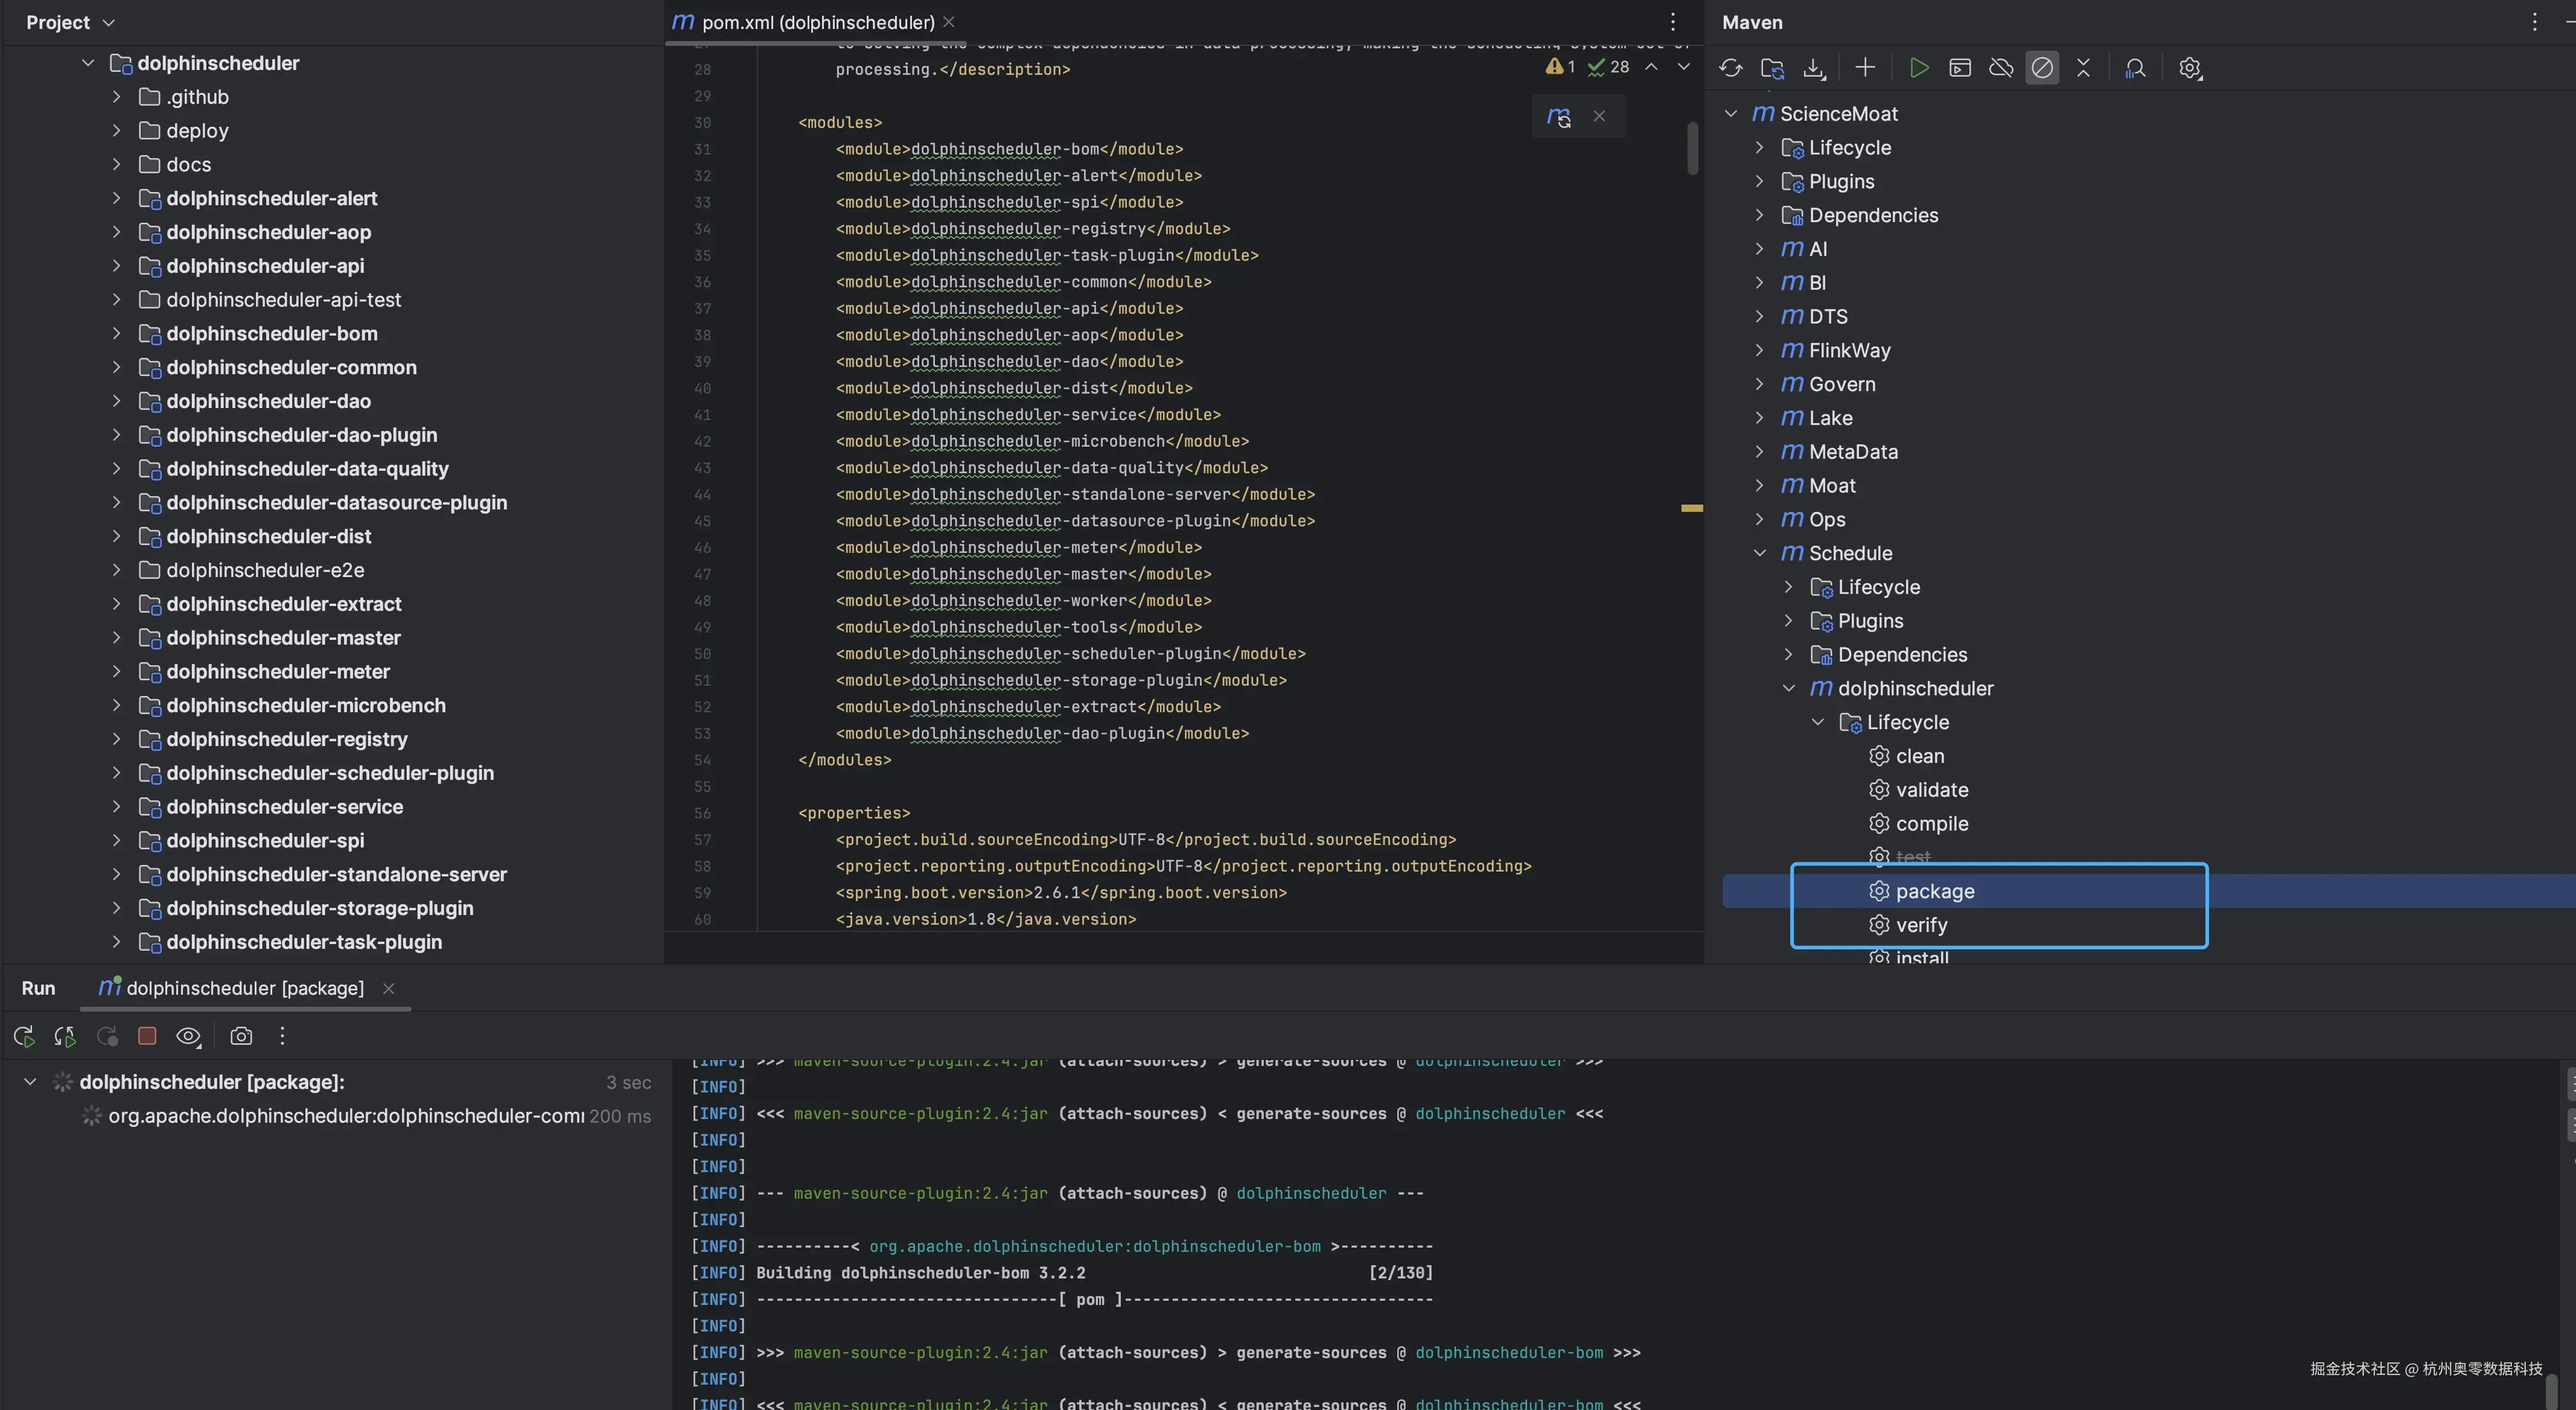Stop the running Maven build
Screen dimensions: 2576x1410
click(x=147, y=1037)
